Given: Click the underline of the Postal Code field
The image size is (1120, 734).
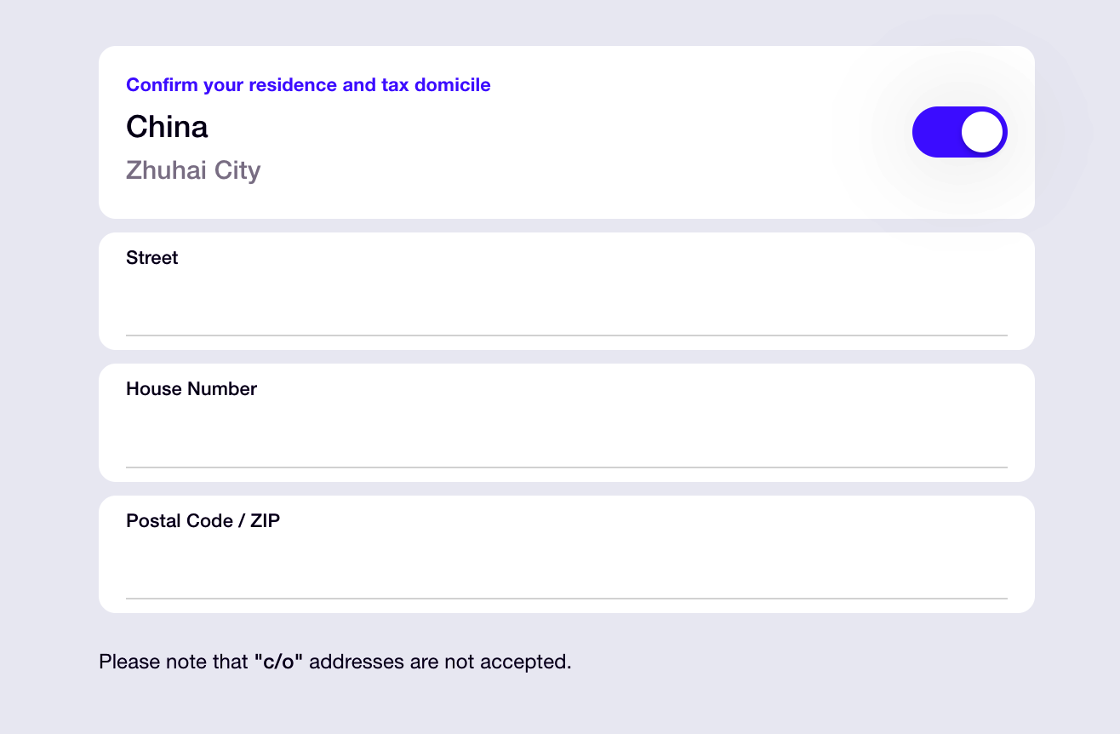Looking at the screenshot, I should click(x=566, y=599).
